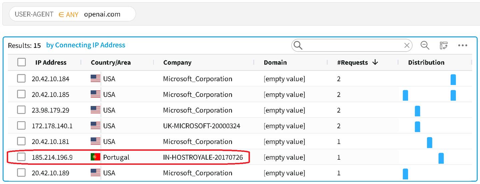This screenshot has height=184, width=480.
Task: Click the USER-AGENT filter field label
Action: pyautogui.click(x=34, y=14)
